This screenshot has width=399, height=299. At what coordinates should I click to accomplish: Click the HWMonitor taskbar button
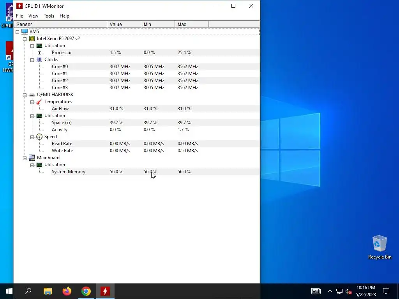pyautogui.click(x=105, y=291)
